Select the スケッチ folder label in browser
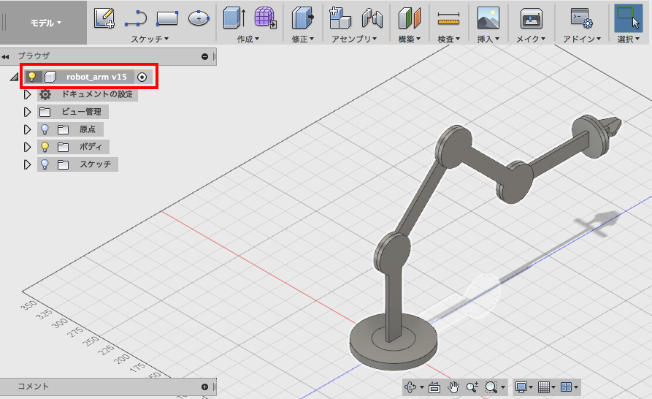Image resolution: width=652 pixels, height=399 pixels. coord(95,164)
